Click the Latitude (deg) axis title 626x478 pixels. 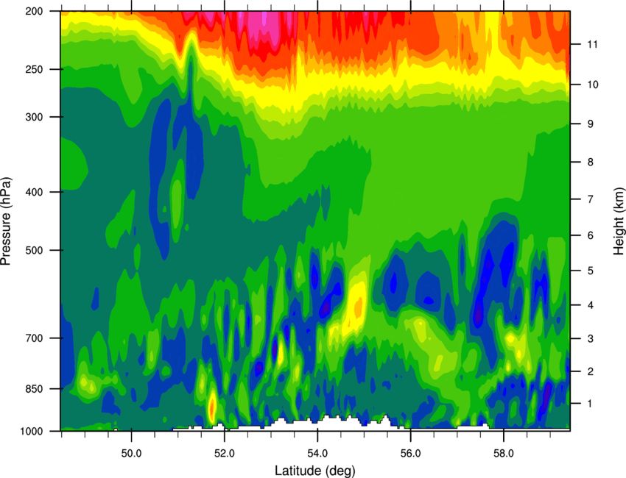point(315,471)
